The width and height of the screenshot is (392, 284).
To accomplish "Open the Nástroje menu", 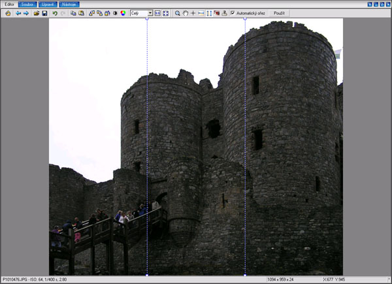I will point(69,4).
